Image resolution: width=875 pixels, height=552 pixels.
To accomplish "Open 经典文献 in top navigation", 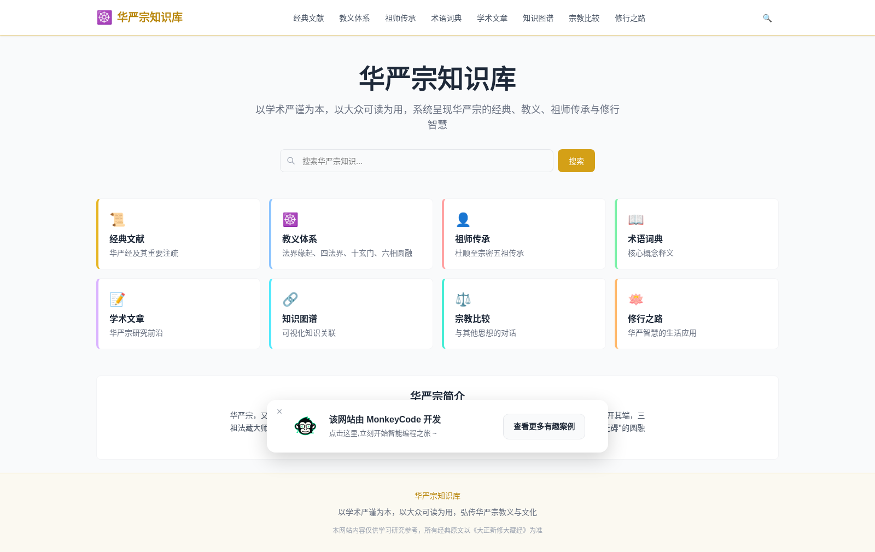I will tap(308, 18).
